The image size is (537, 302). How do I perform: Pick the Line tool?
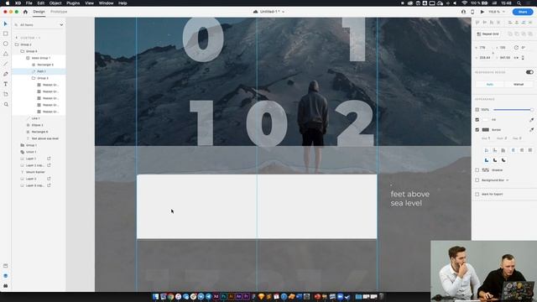[6, 64]
